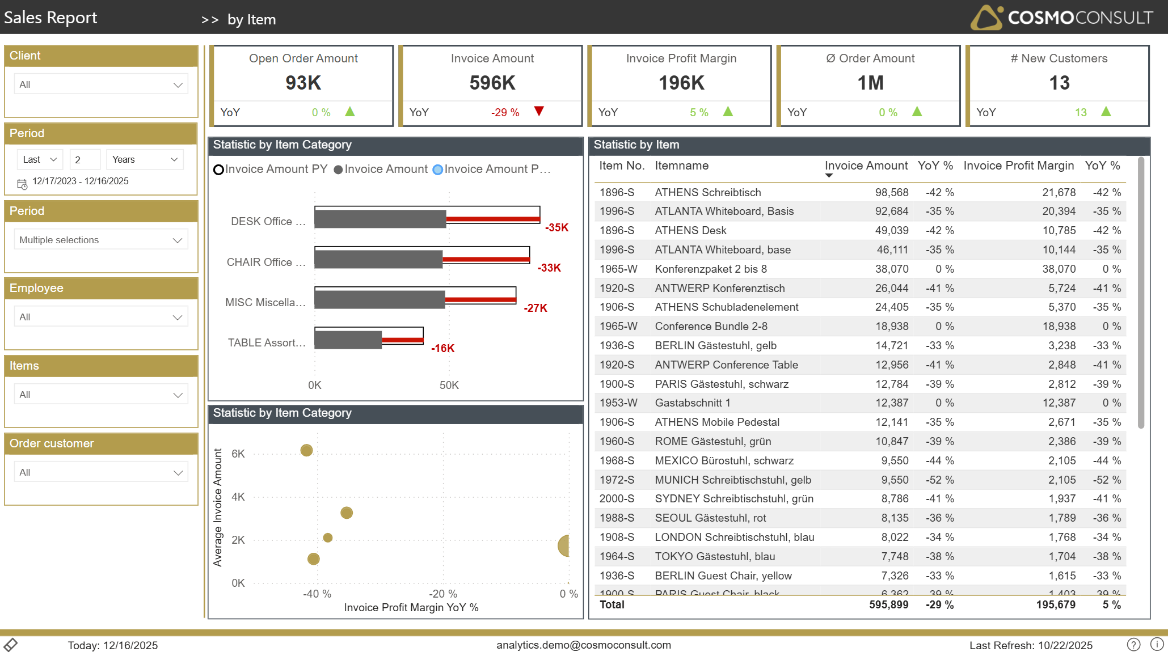Expand the Years unit dropdown

click(x=145, y=159)
